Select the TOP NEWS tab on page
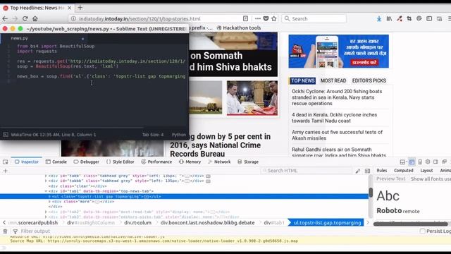The width and height of the screenshot is (451, 254). pyautogui.click(x=302, y=81)
